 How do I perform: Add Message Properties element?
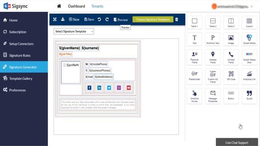click(x=213, y=96)
